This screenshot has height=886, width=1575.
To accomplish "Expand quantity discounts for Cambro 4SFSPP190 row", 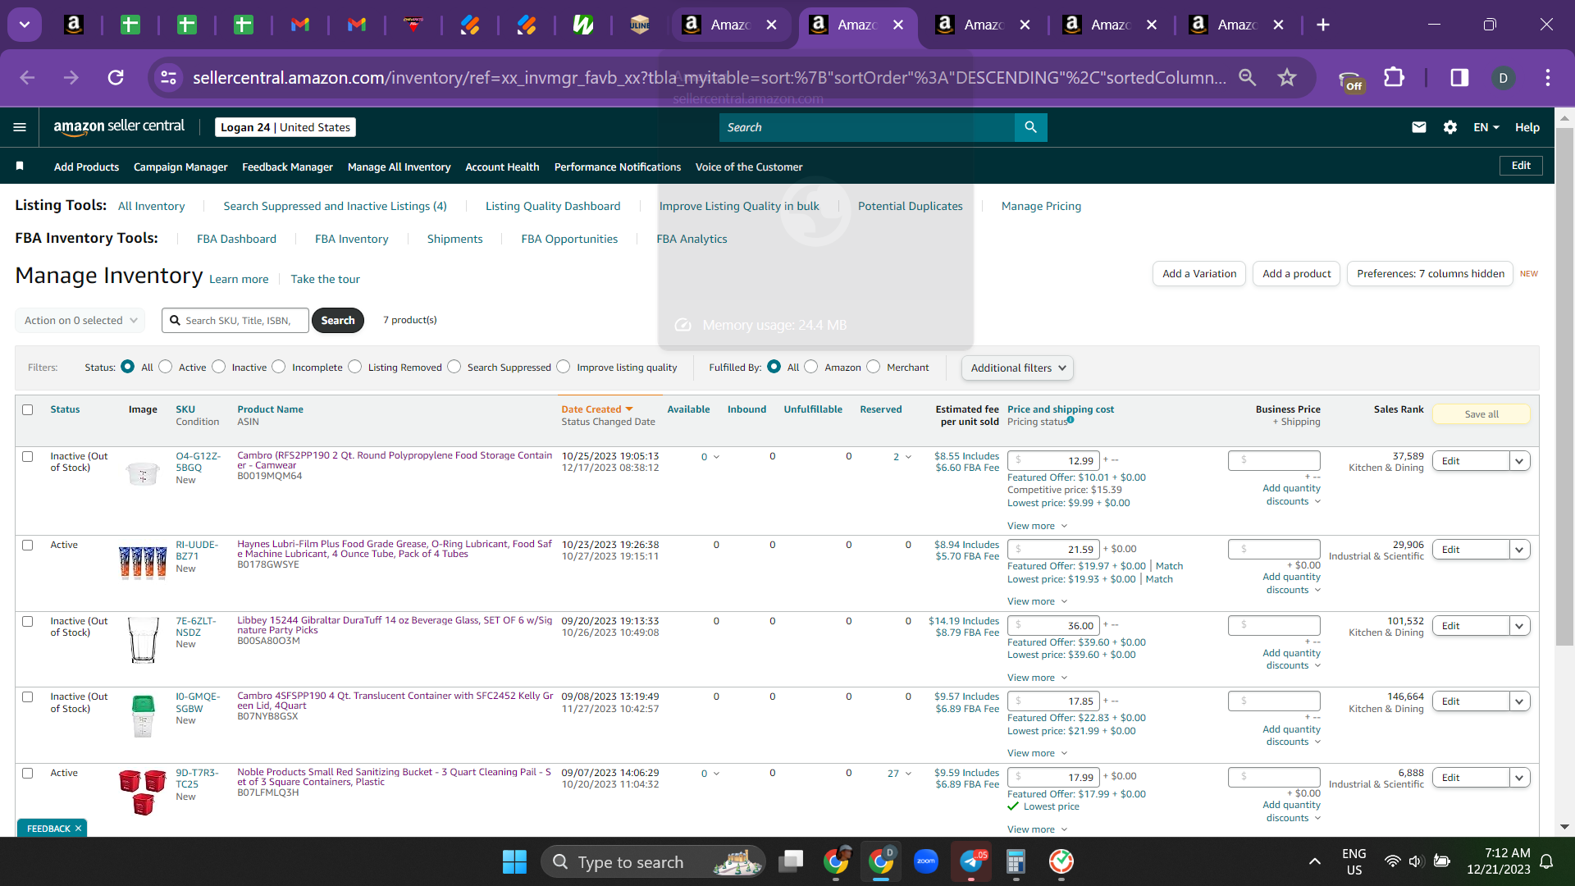I will (x=1292, y=736).
